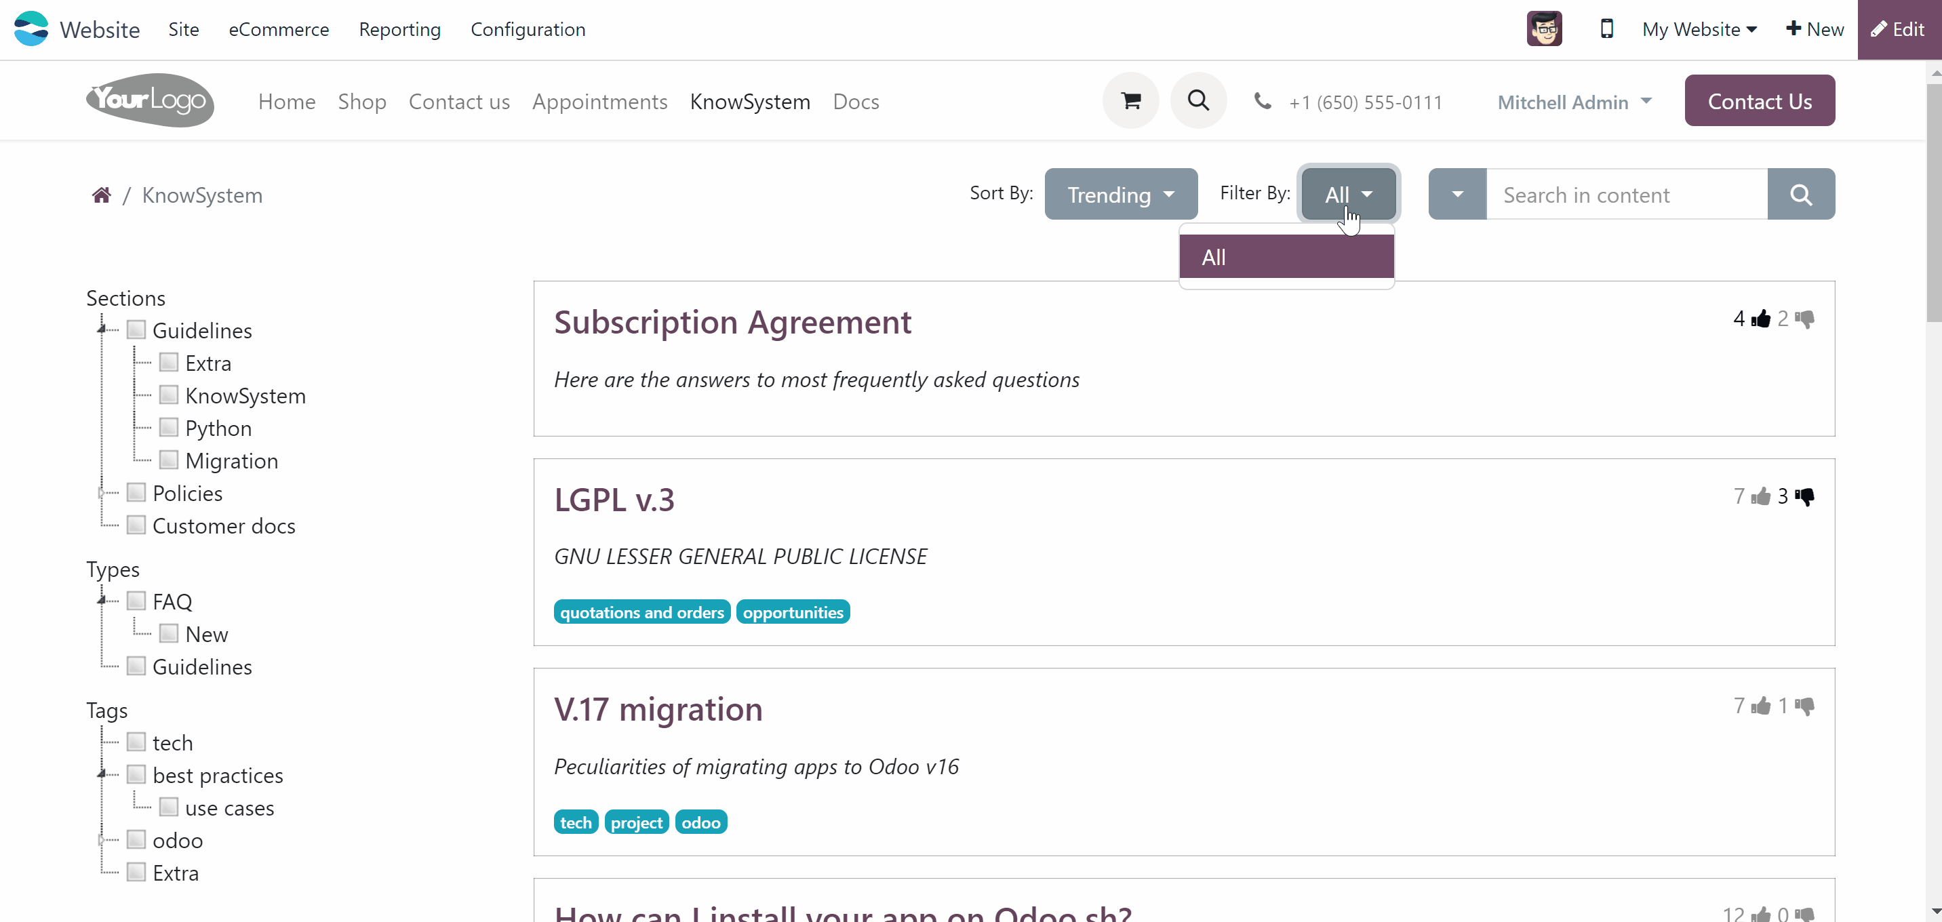
Task: Click Mitchell Admin avatar in top bar
Action: pyautogui.click(x=1544, y=28)
